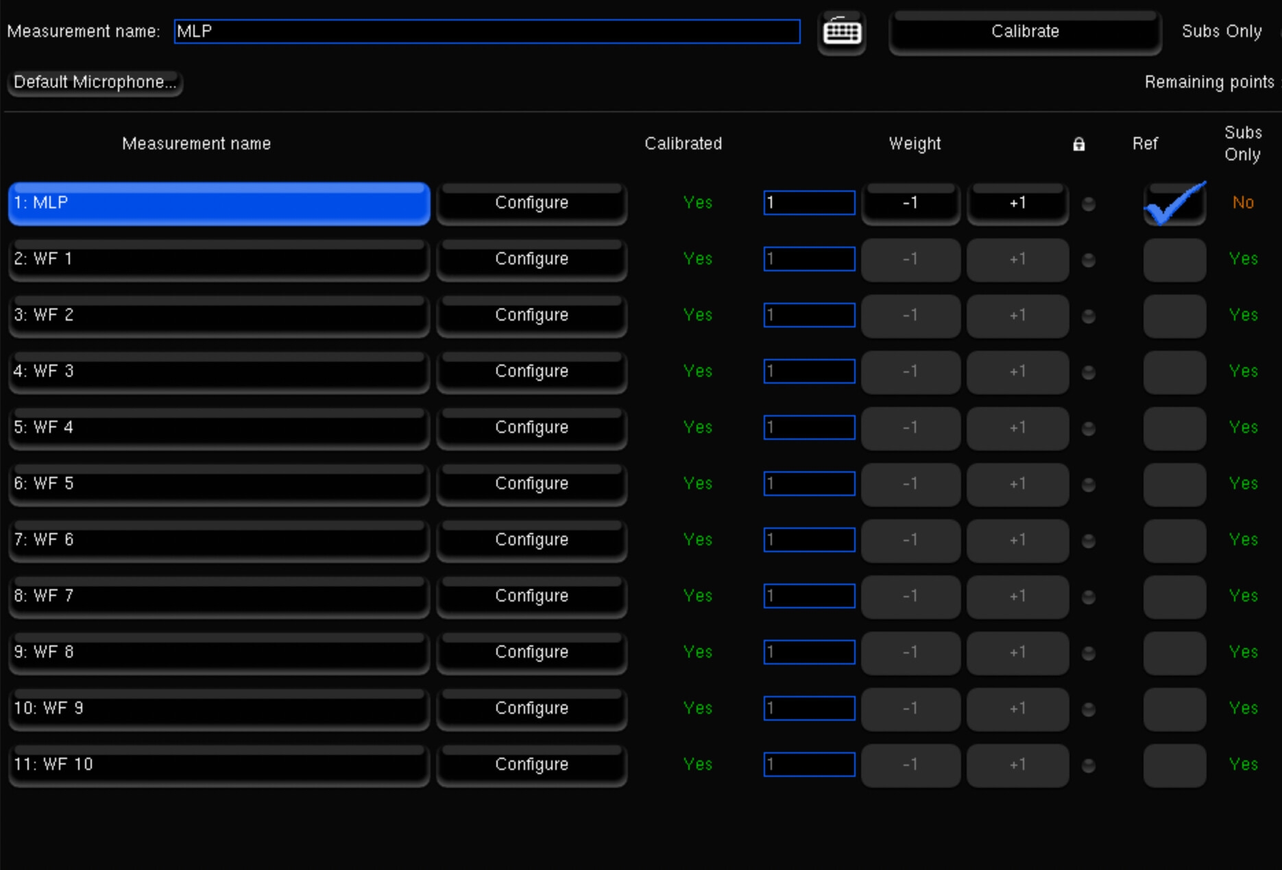
Task: Configure the 6: WF 5 measurement
Action: coord(532,484)
